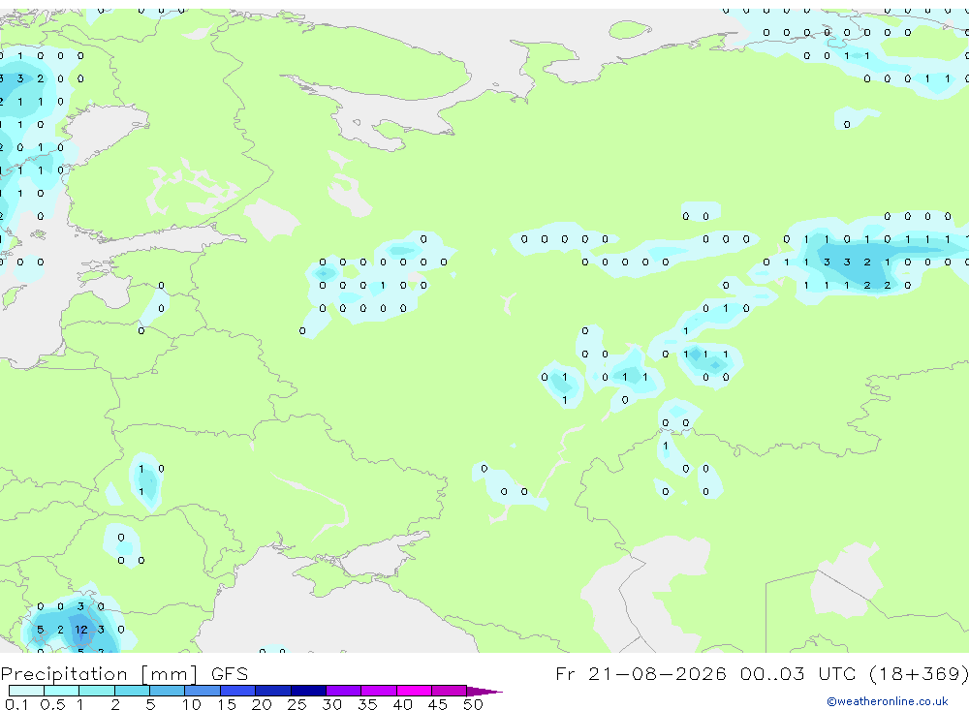Click the 40–45 mm magenta legend swatch
The height and width of the screenshot is (710, 969).
click(414, 691)
